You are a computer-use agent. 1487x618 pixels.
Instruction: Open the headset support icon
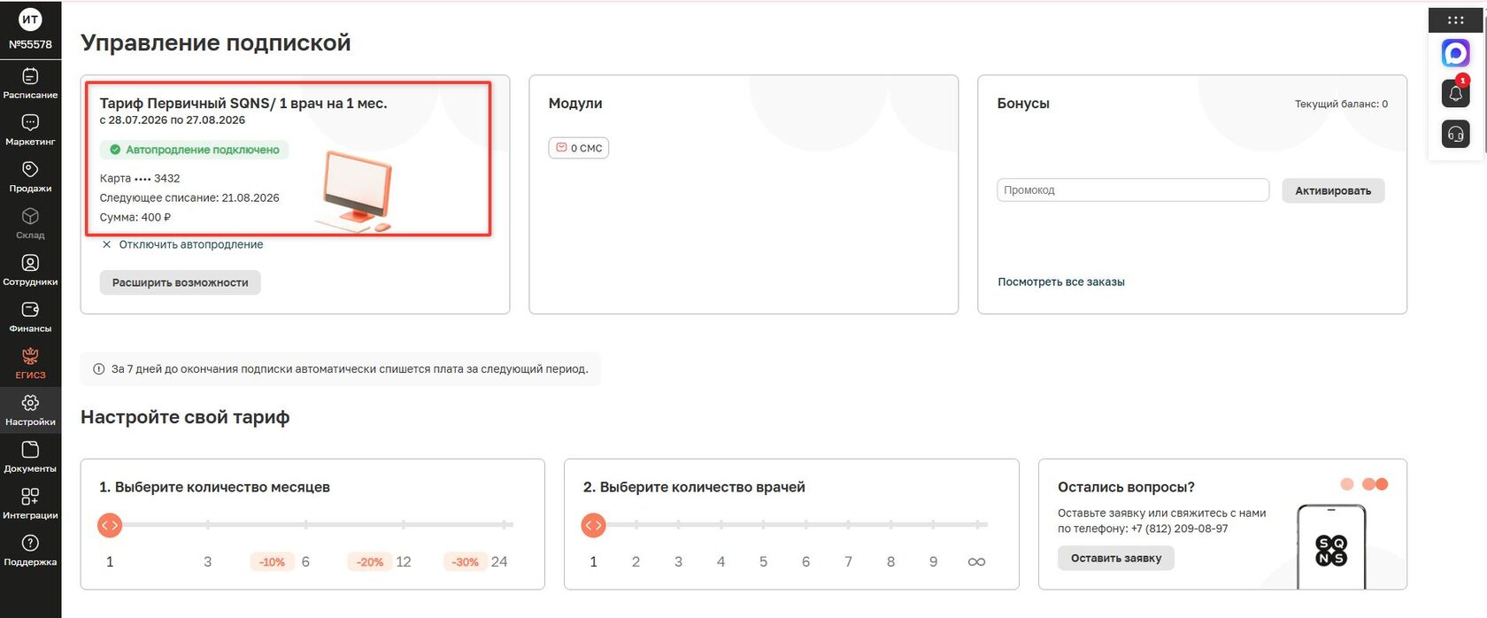pyautogui.click(x=1455, y=135)
